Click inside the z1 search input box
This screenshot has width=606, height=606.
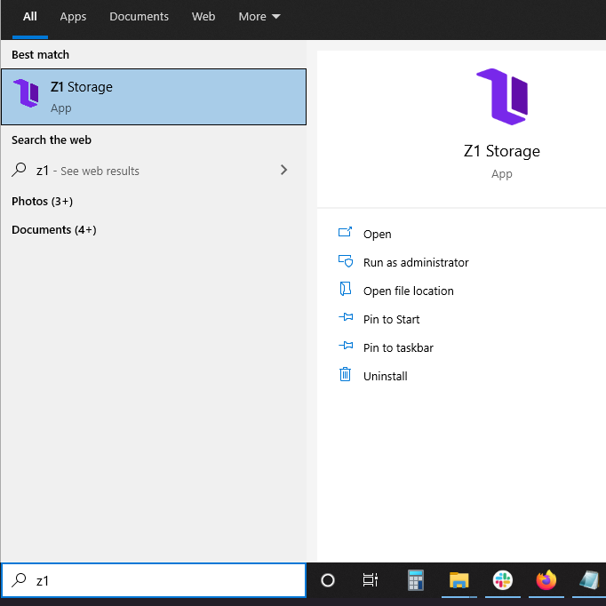154,580
